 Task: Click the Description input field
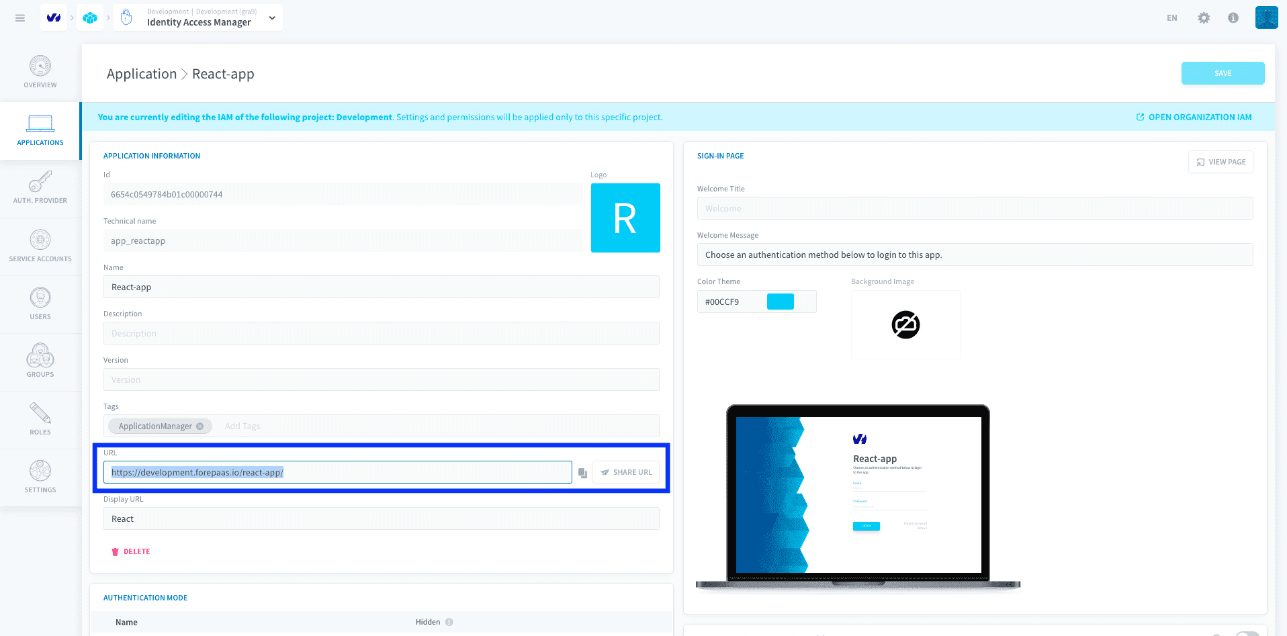pyautogui.click(x=382, y=333)
